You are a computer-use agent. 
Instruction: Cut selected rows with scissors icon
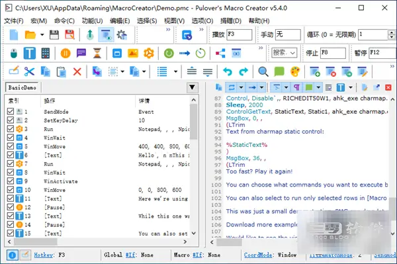[x=29, y=71]
